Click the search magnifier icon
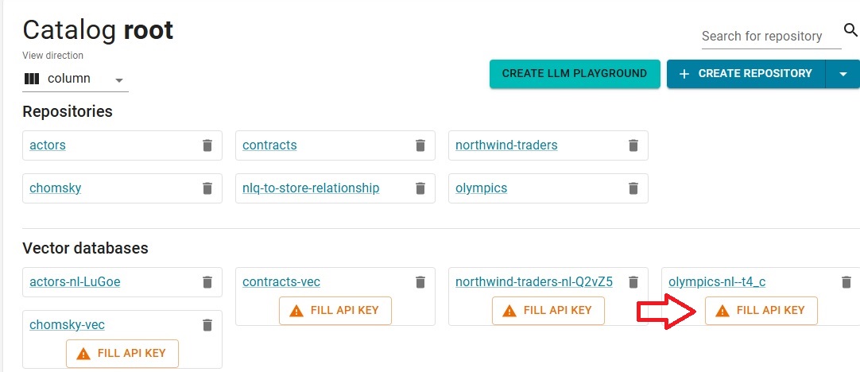Viewport: 860px width, 372px height. 850,30
